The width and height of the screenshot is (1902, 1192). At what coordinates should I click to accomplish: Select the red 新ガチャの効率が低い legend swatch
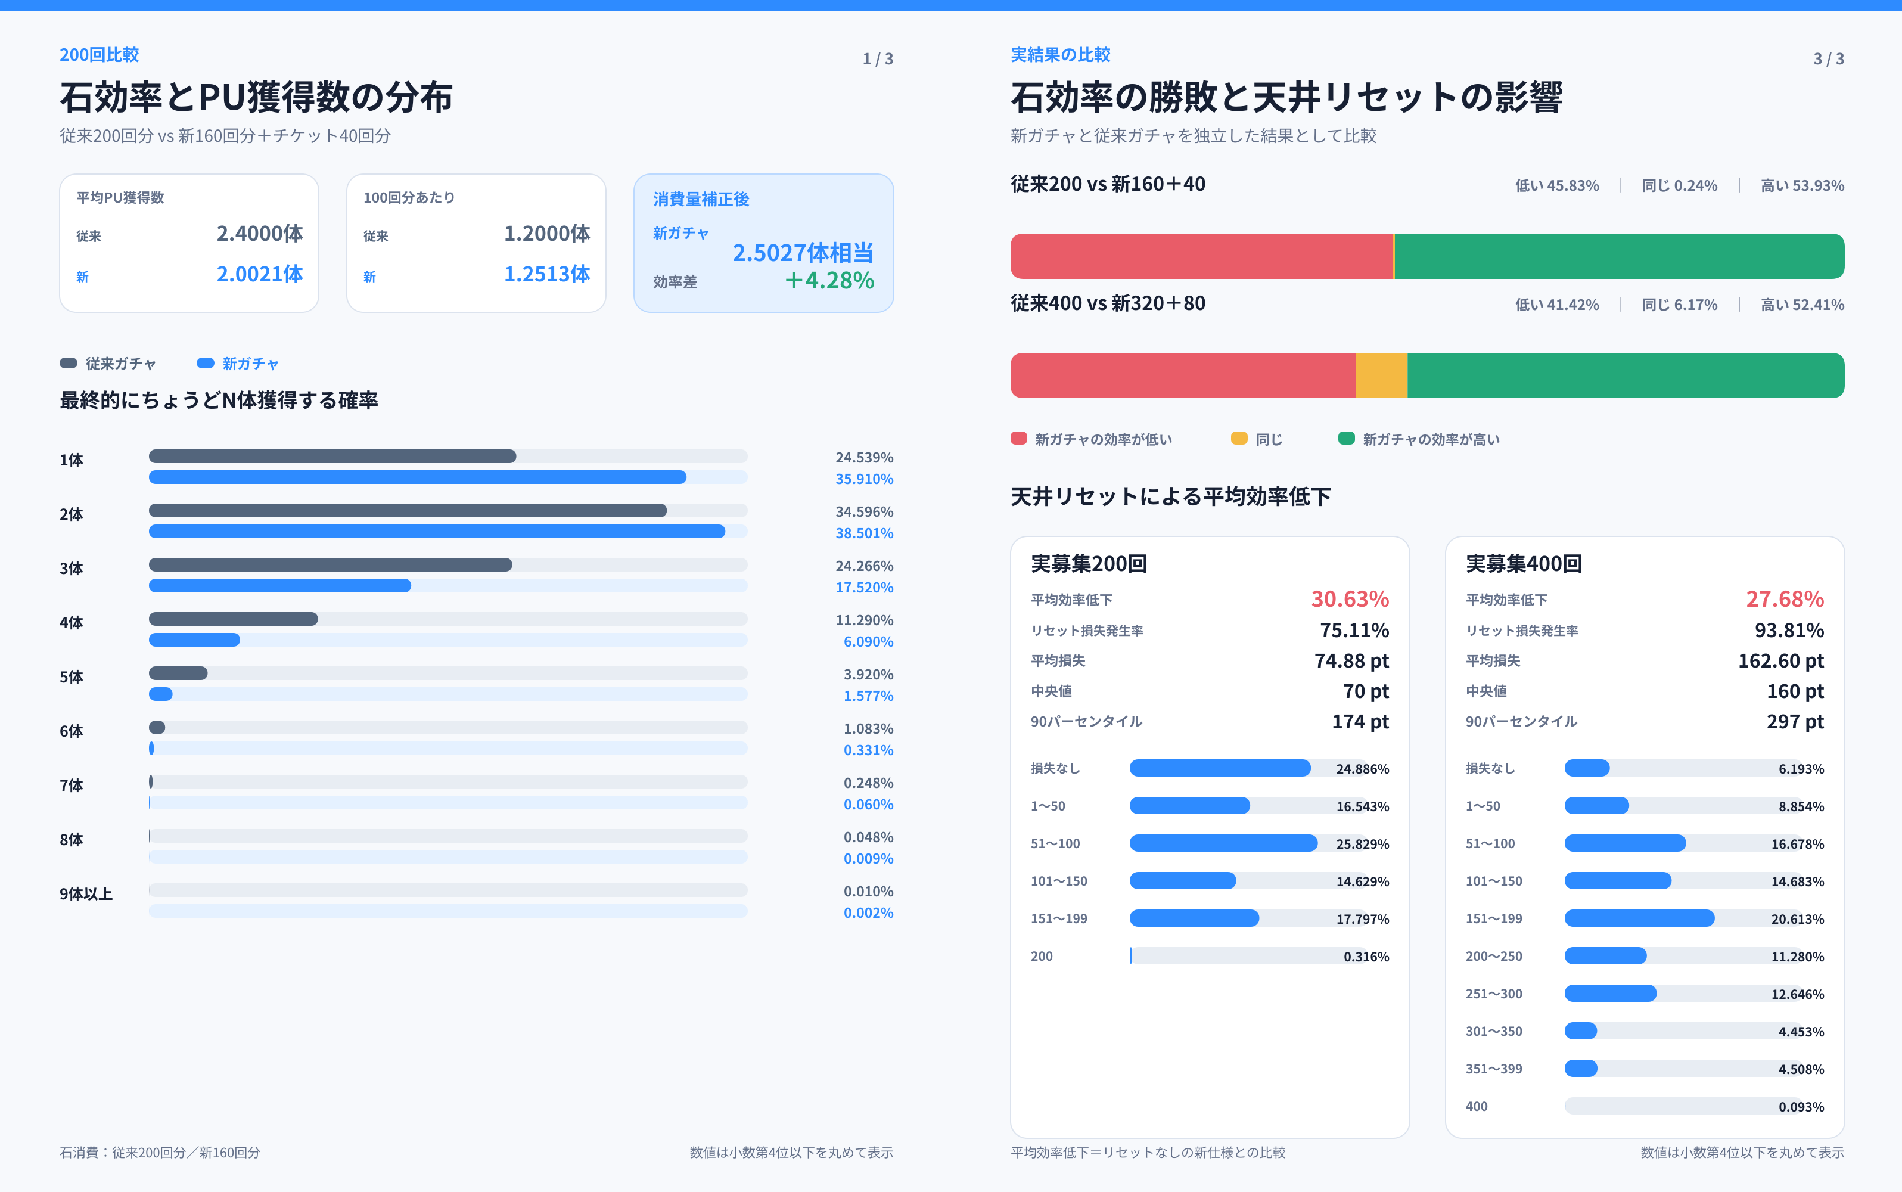tap(1018, 438)
